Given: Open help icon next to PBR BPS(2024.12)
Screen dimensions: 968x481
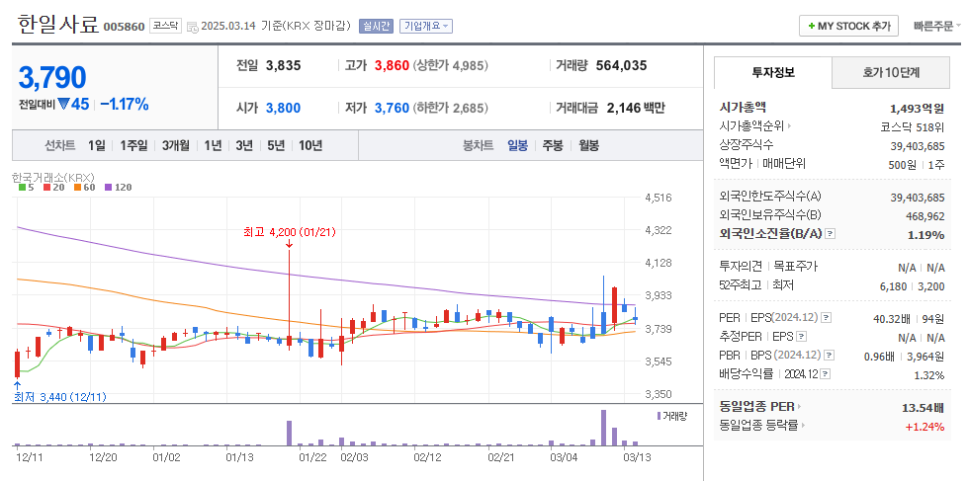Looking at the screenshot, I should pos(830,356).
